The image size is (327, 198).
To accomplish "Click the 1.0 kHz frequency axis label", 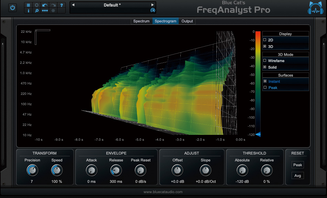I will (x=26, y=73).
